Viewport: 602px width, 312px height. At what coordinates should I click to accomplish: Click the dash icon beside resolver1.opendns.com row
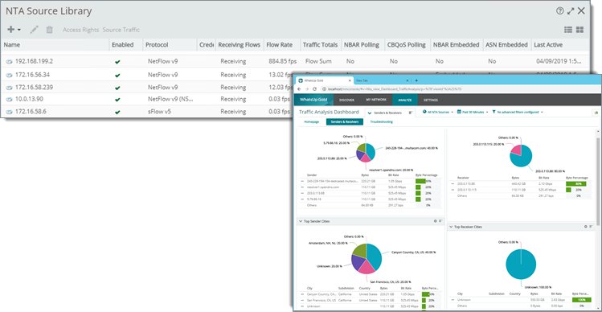pyautogui.click(x=302, y=187)
